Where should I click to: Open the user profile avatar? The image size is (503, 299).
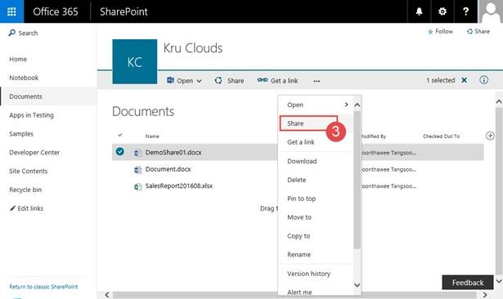[491, 11]
